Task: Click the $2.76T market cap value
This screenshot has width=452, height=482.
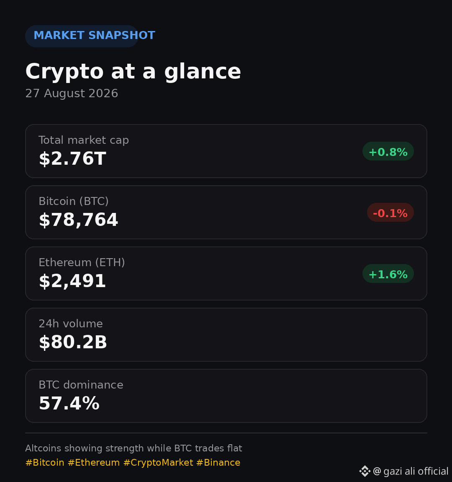Action: (72, 158)
